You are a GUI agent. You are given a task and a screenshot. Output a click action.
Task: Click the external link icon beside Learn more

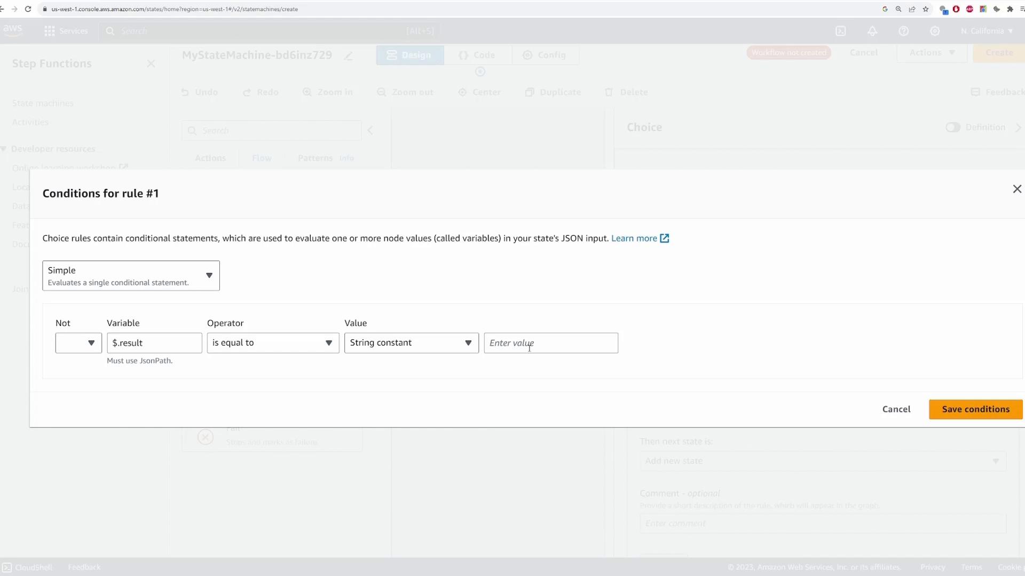tap(665, 238)
